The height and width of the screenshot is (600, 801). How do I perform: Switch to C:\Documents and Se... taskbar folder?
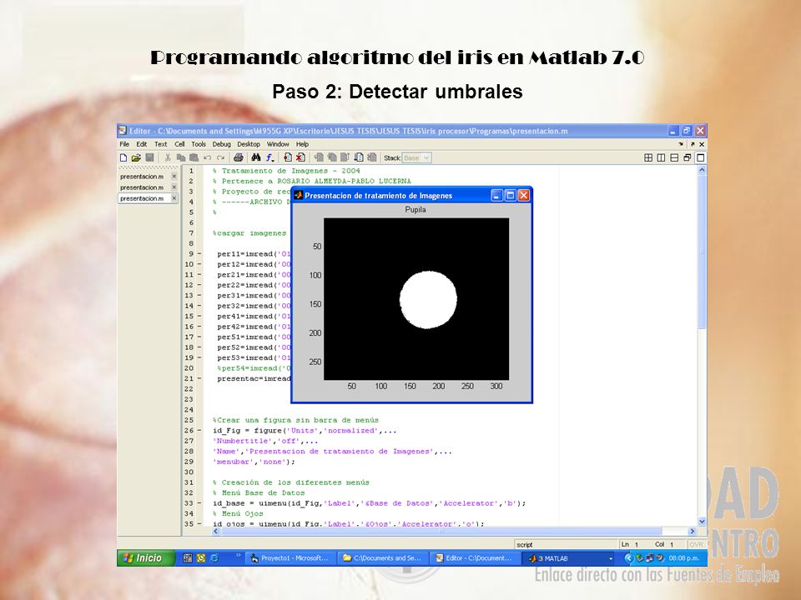click(383, 558)
